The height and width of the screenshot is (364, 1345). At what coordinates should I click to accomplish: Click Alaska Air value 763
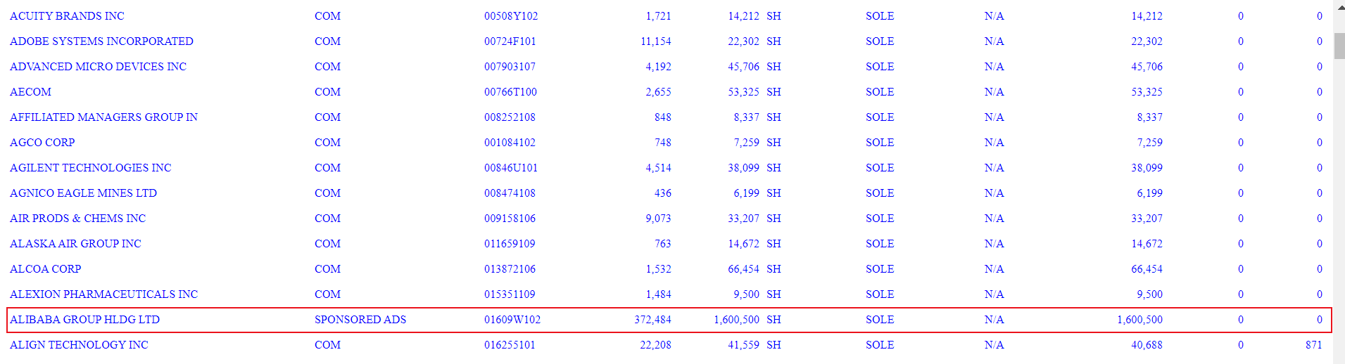(662, 244)
